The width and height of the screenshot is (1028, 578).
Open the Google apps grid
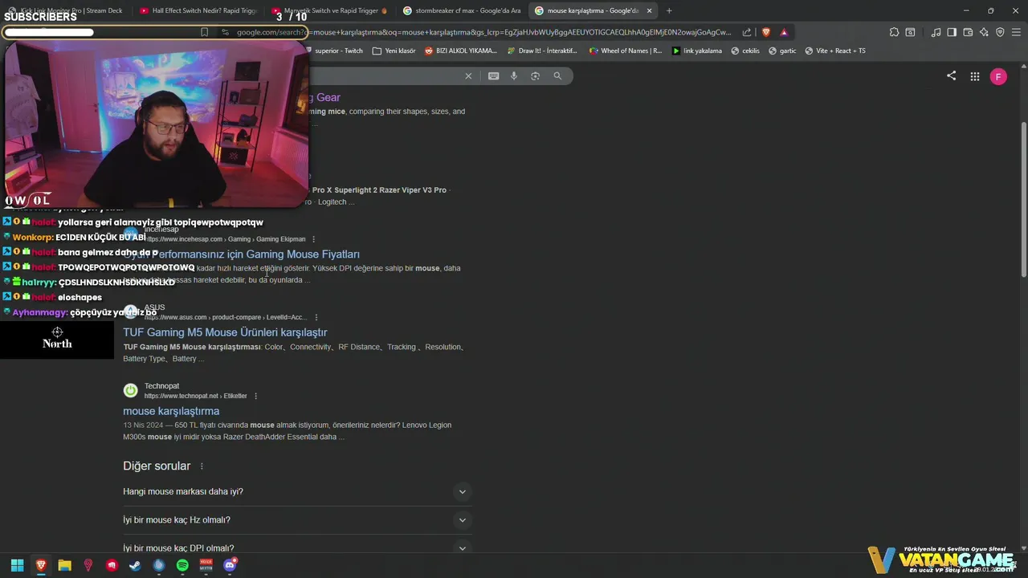[974, 76]
